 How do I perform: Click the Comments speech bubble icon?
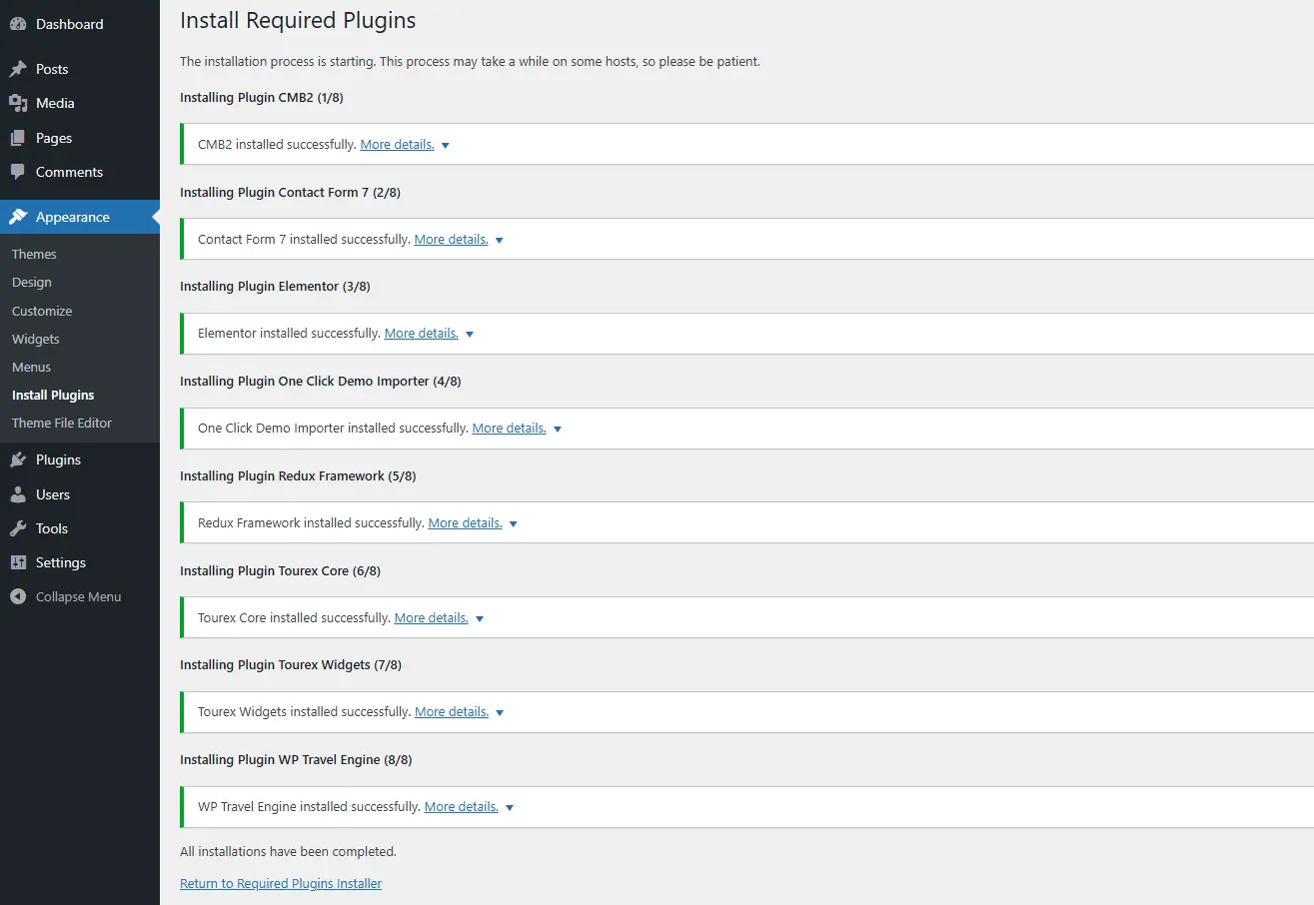coord(18,172)
